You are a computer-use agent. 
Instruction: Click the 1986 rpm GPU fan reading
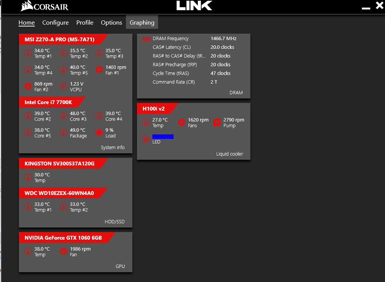click(x=80, y=249)
